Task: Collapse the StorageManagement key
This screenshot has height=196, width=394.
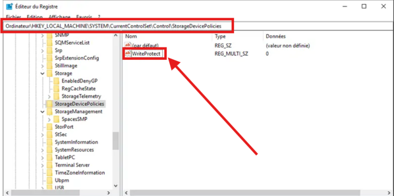Action: tap(43, 111)
